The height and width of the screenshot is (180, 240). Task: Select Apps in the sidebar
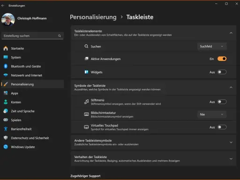tap(32, 93)
